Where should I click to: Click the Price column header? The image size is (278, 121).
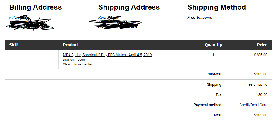[x=262, y=45]
